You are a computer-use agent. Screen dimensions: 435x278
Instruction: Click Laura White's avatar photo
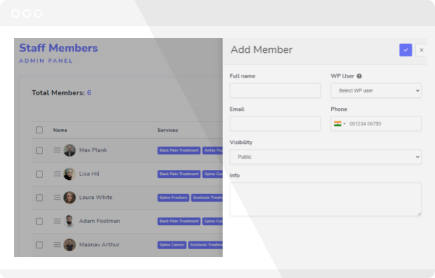point(70,198)
